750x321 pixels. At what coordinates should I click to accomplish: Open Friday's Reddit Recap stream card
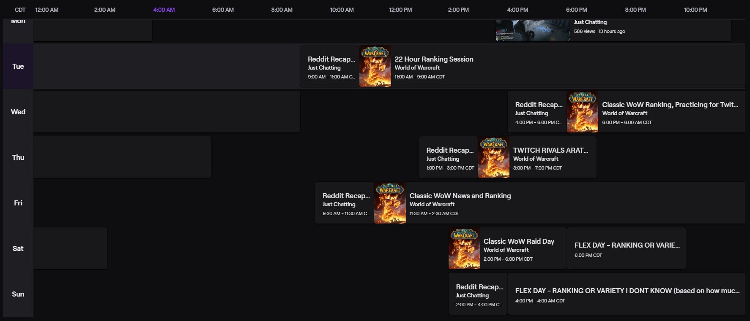click(x=345, y=203)
